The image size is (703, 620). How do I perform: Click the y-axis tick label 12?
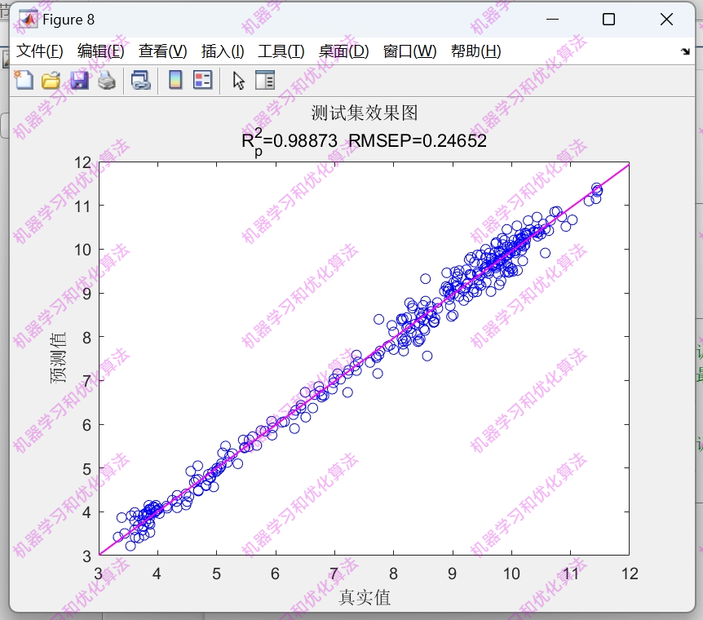point(82,162)
